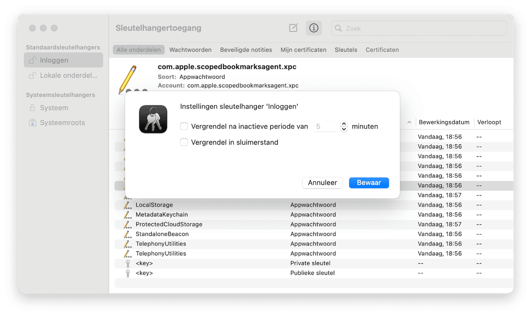Select the LocalStorage row name
Image resolution: width=532 pixels, height=316 pixels.
(x=154, y=205)
